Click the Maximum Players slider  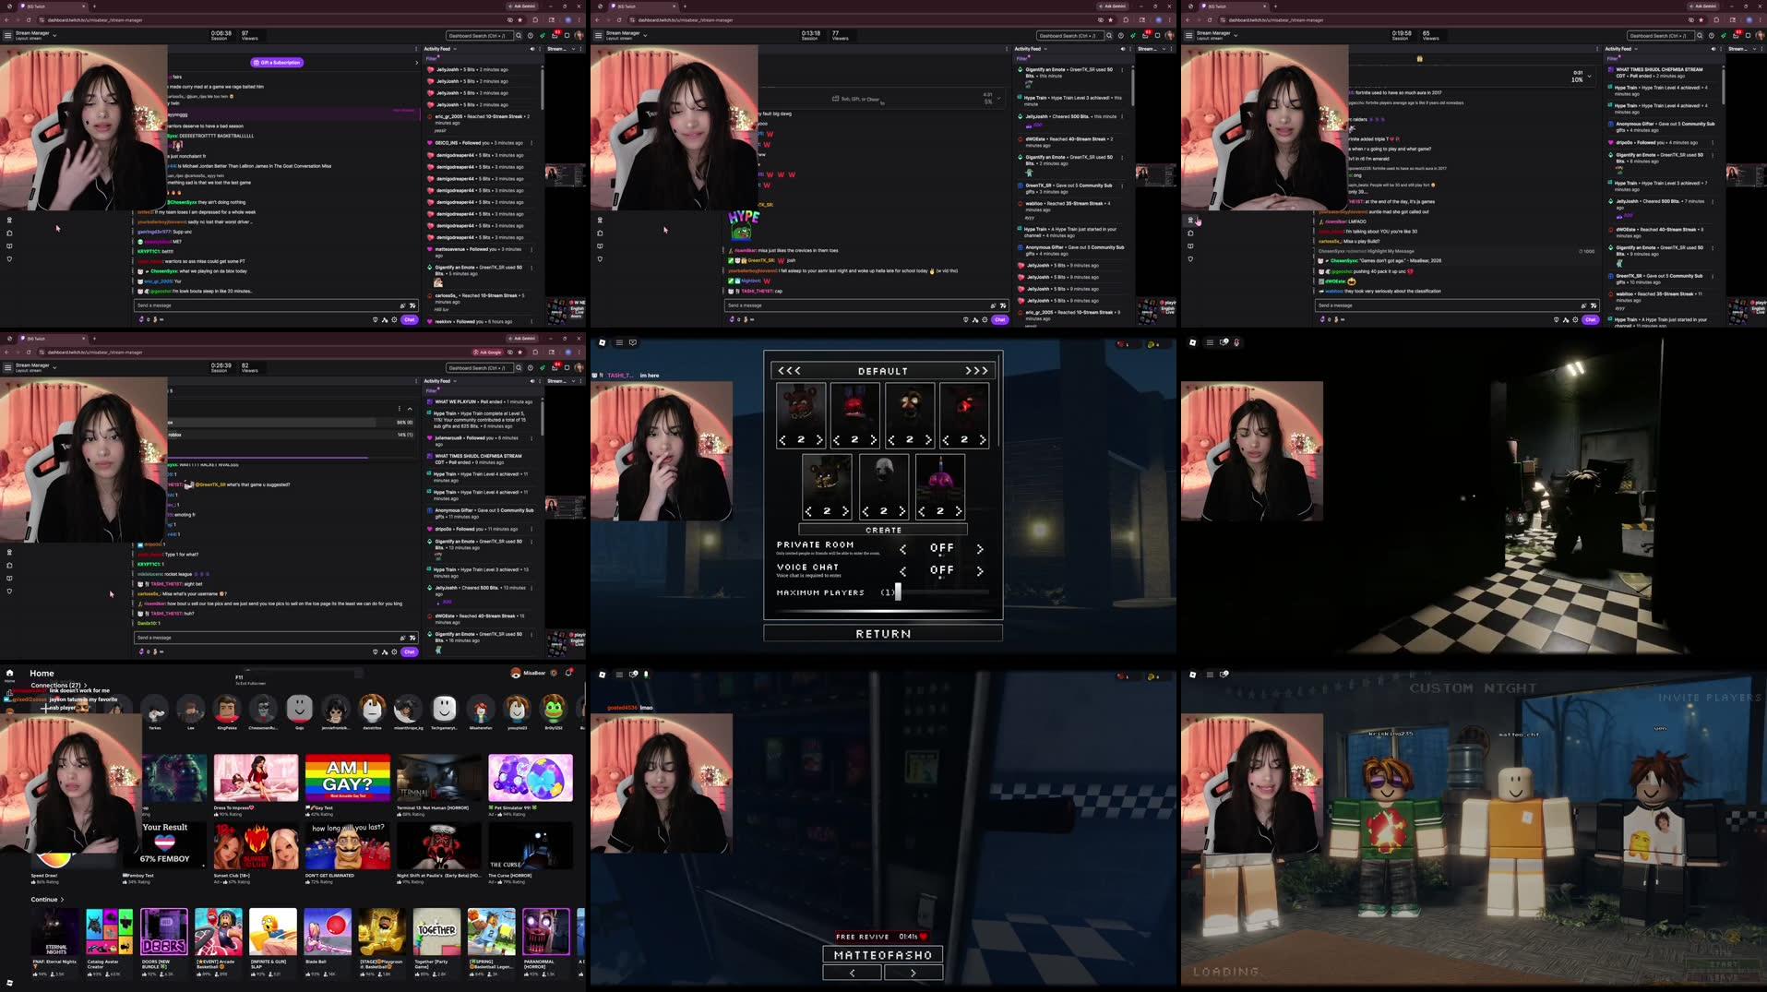[x=897, y=592]
